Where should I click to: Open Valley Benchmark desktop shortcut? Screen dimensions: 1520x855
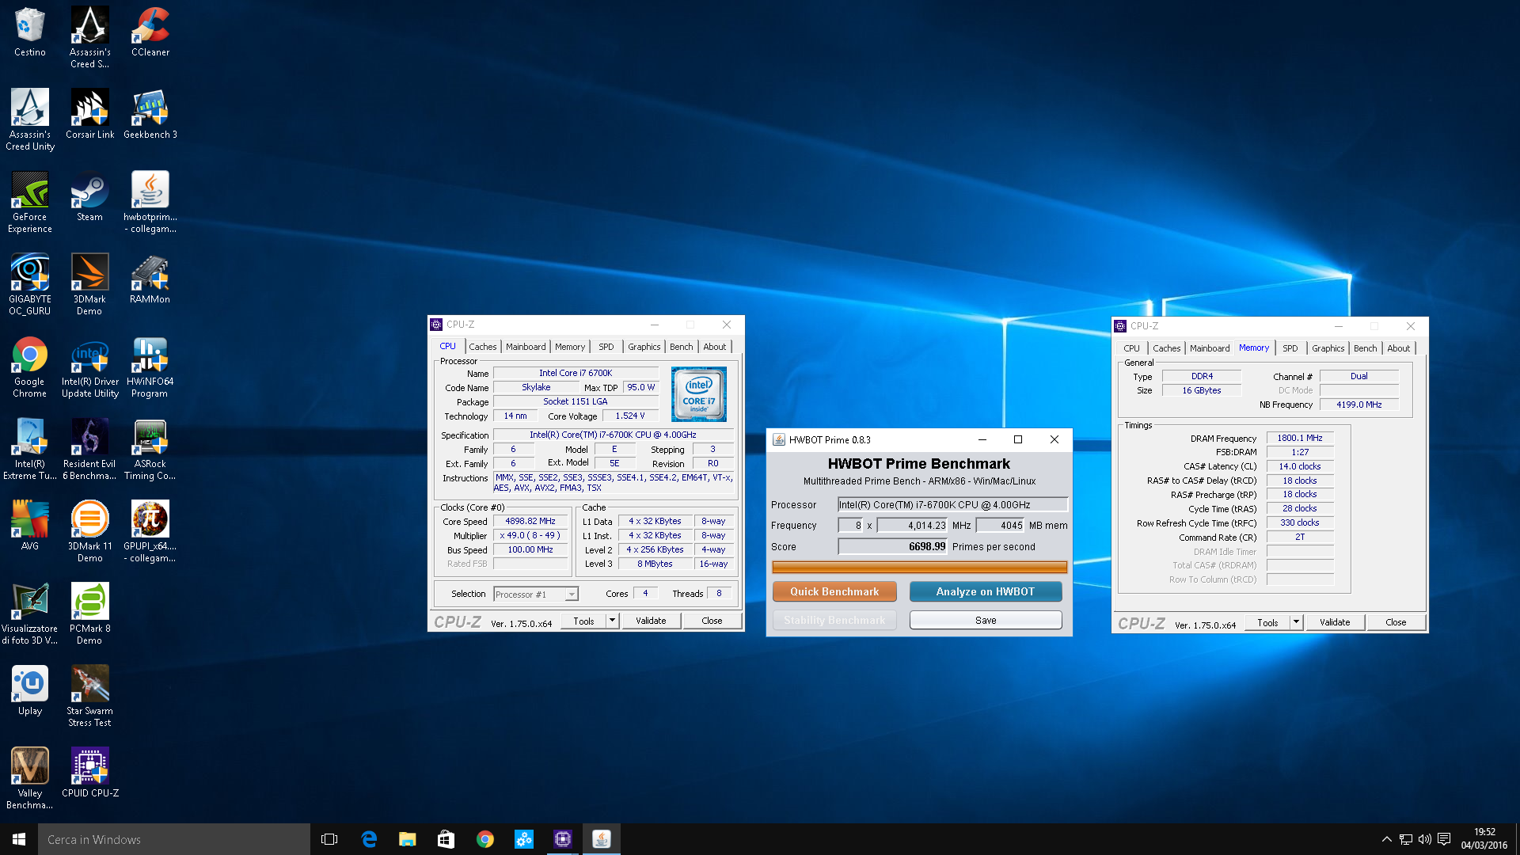click(x=29, y=778)
